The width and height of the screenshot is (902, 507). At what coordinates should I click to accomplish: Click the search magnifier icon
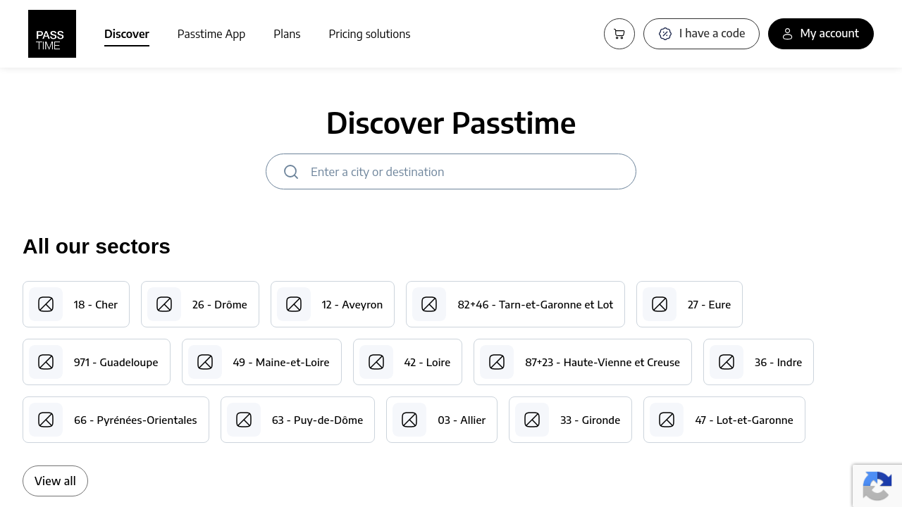coord(291,172)
